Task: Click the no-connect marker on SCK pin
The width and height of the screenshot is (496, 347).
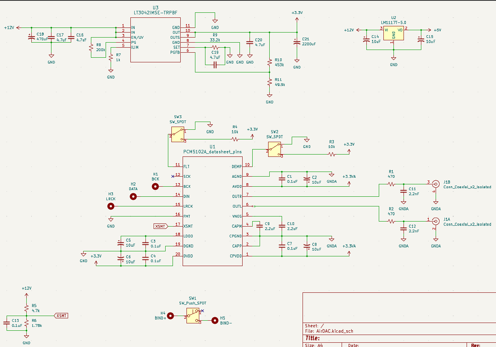Action: tap(173, 176)
